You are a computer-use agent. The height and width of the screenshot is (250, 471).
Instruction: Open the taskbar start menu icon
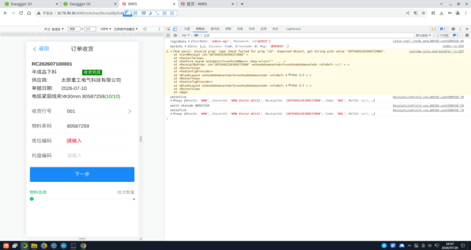click(x=6, y=245)
